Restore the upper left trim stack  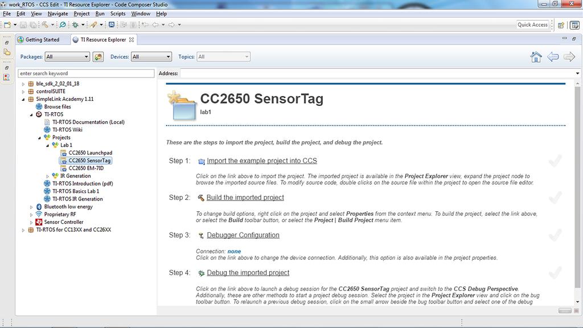(7, 43)
